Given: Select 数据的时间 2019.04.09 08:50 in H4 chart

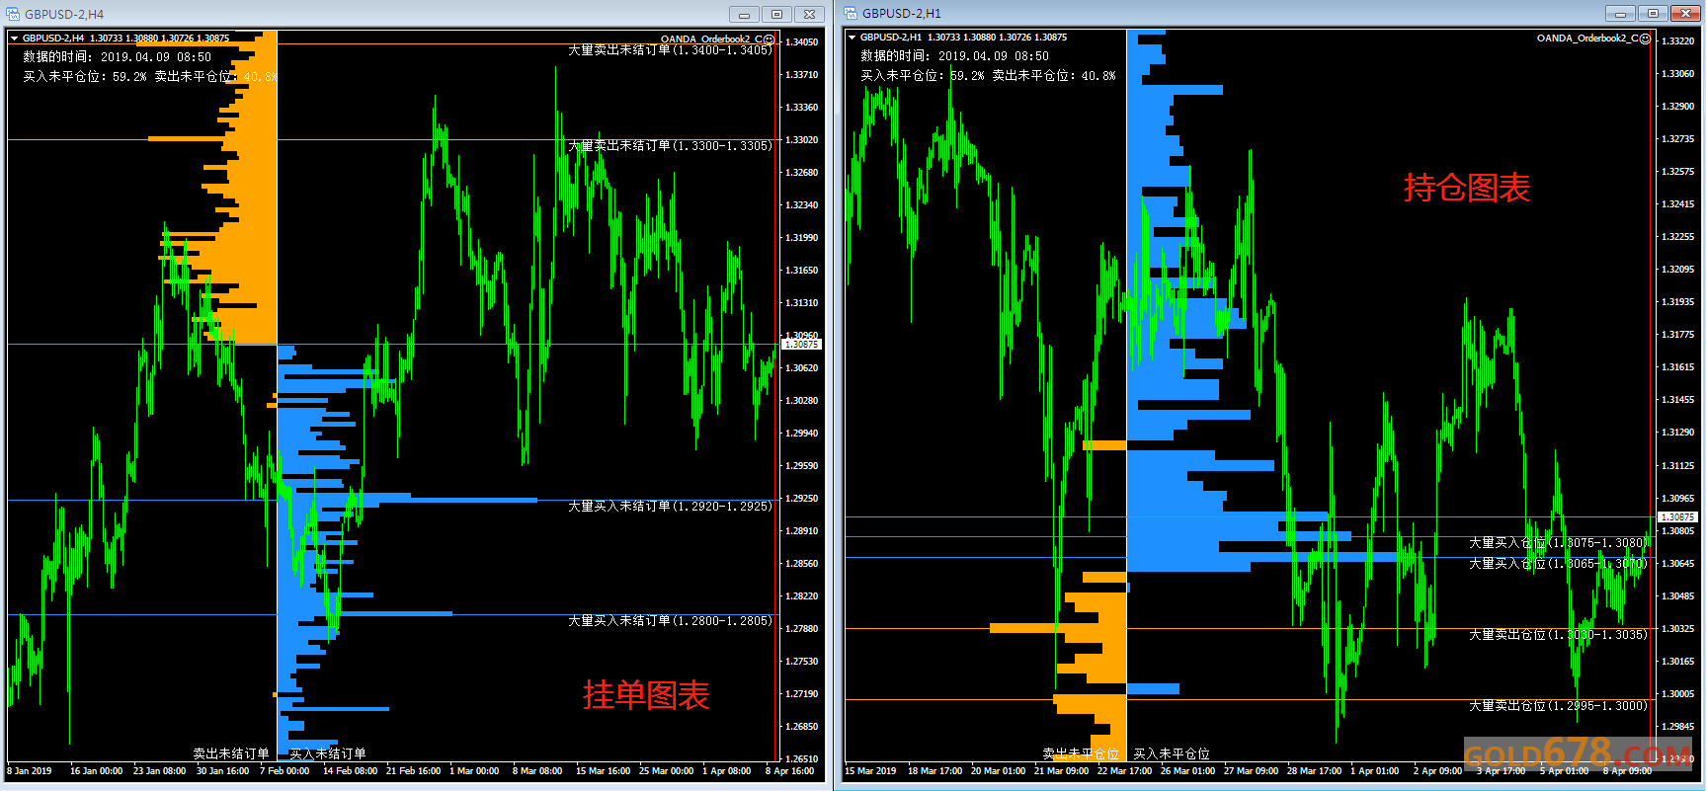Looking at the screenshot, I should tap(118, 57).
